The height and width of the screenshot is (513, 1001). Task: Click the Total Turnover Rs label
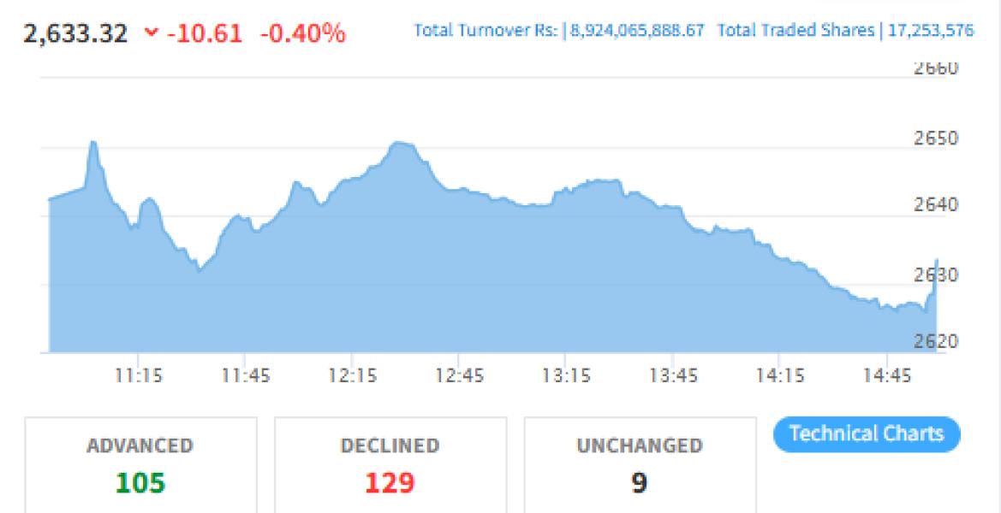click(x=486, y=31)
